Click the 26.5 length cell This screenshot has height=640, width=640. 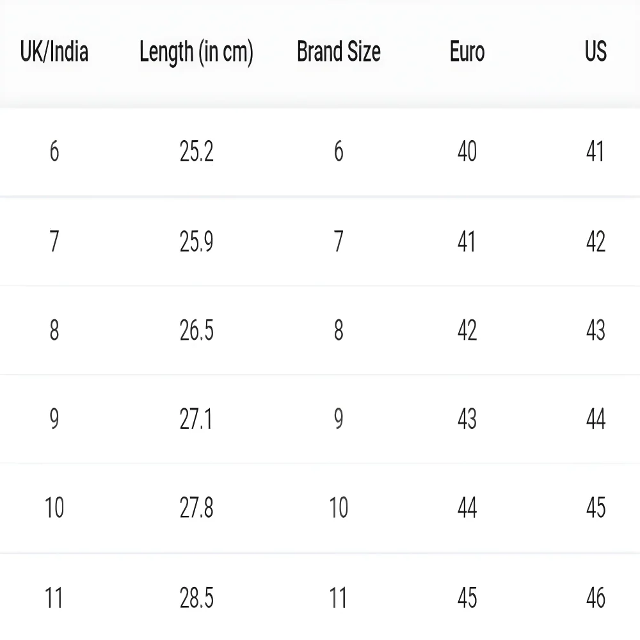tap(196, 330)
